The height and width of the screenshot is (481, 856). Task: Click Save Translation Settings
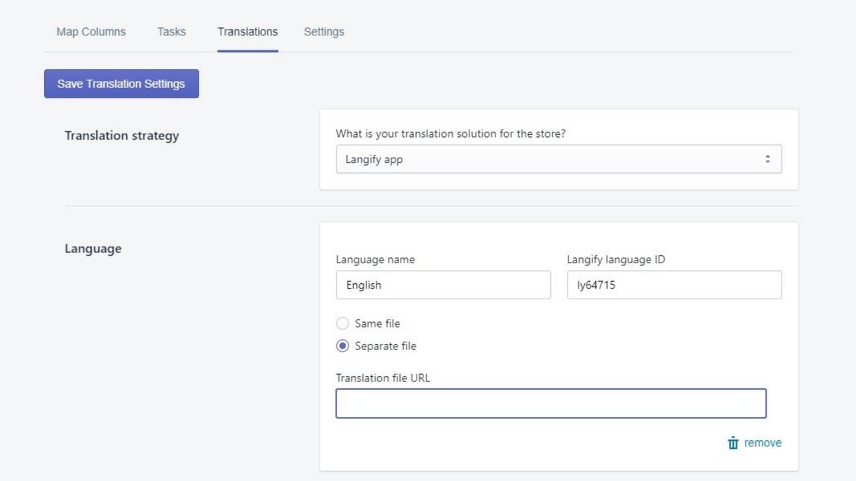click(x=121, y=84)
